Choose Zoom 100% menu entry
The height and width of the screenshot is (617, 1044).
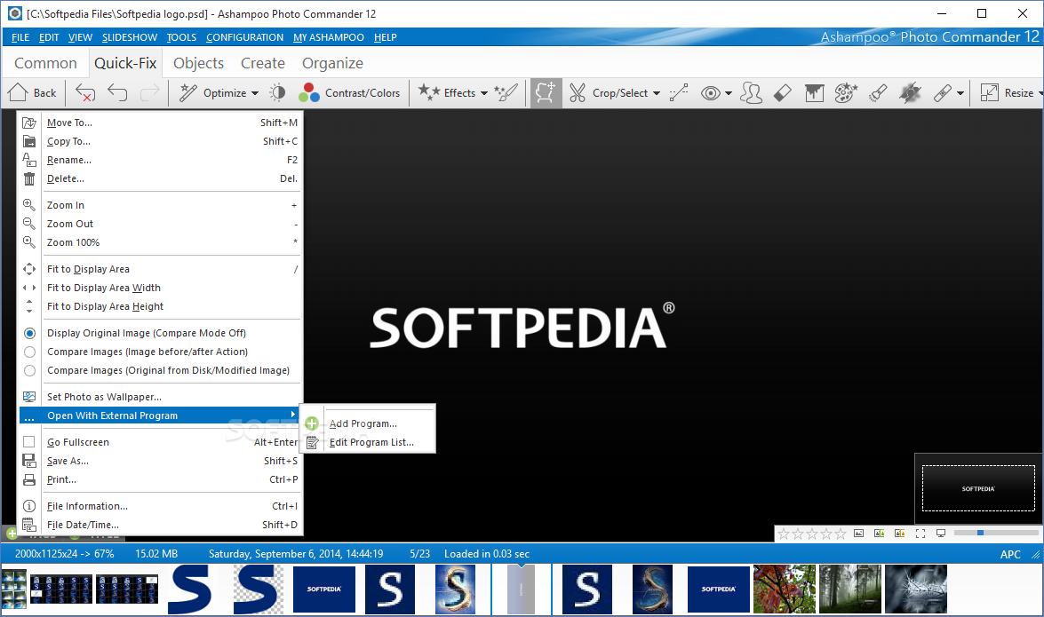pyautogui.click(x=160, y=242)
